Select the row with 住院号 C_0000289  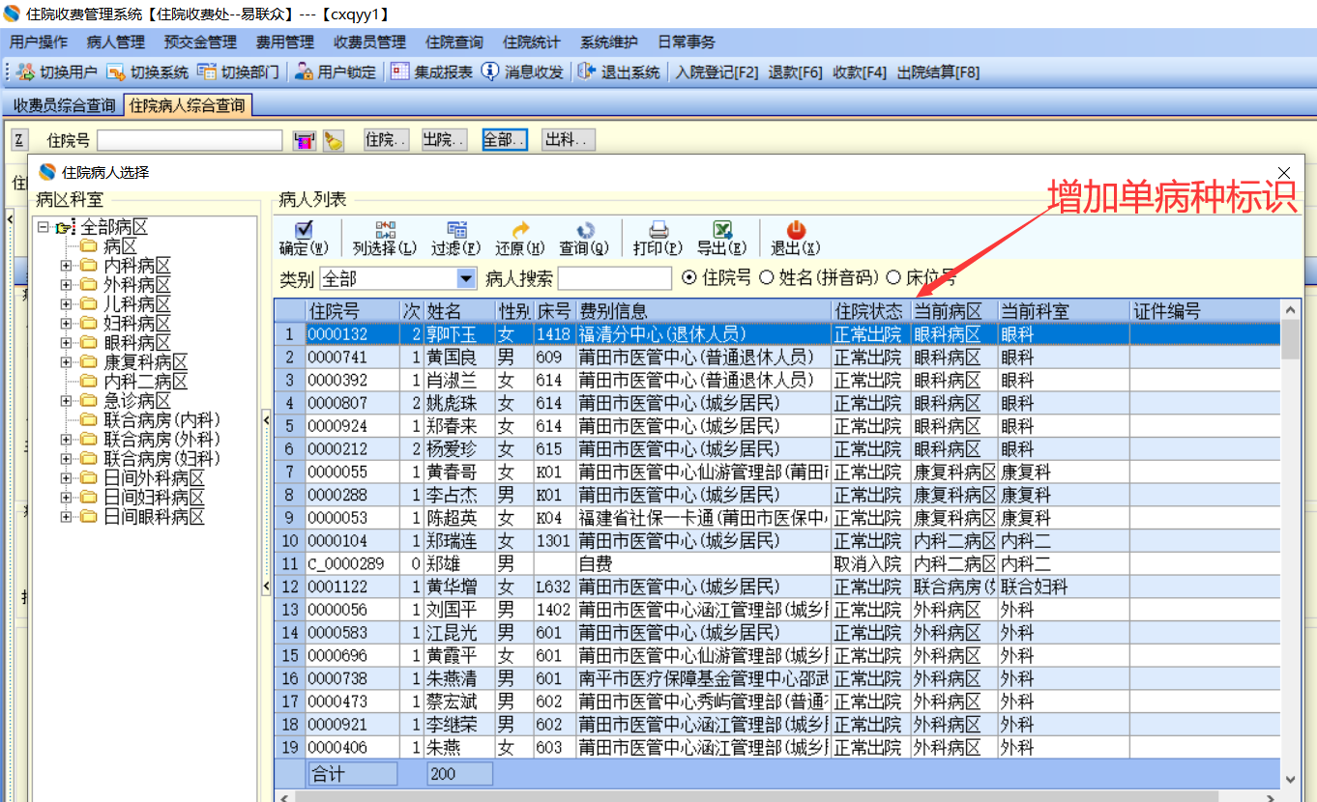pyautogui.click(x=777, y=563)
